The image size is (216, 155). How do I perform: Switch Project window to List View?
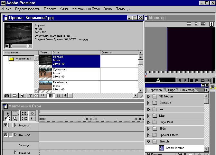[59, 96]
